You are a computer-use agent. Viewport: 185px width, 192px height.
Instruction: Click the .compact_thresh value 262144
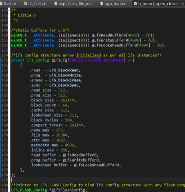[76, 125]
